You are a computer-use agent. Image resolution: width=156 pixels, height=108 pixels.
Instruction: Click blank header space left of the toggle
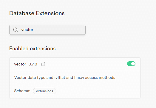[86, 64]
